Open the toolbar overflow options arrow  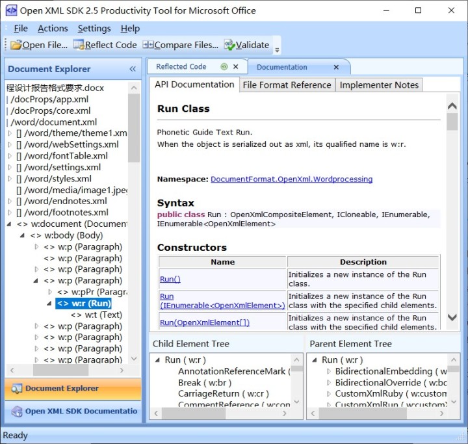[x=277, y=50]
